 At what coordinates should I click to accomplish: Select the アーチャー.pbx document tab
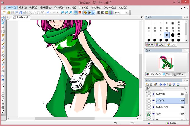tap(22, 17)
